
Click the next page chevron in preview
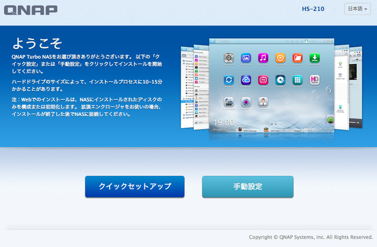[x=330, y=91]
